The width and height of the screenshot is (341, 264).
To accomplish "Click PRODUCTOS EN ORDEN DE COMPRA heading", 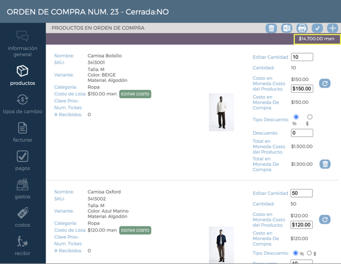I will 98,28.
